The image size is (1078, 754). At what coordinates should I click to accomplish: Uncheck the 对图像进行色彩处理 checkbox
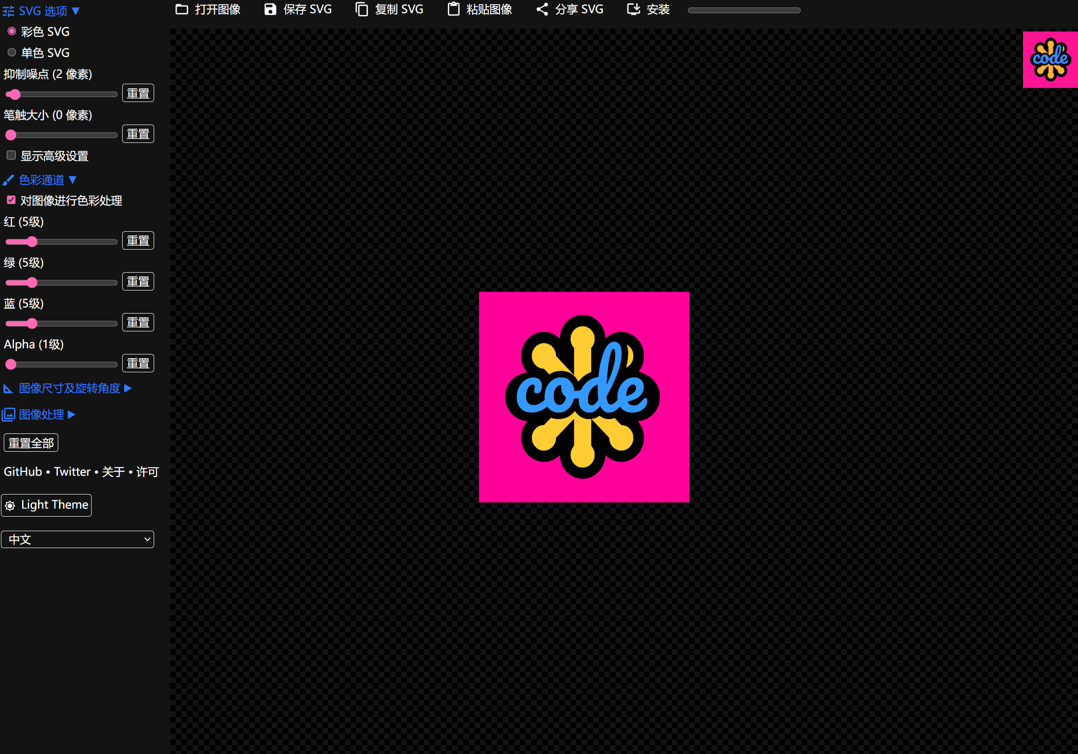pyautogui.click(x=11, y=200)
